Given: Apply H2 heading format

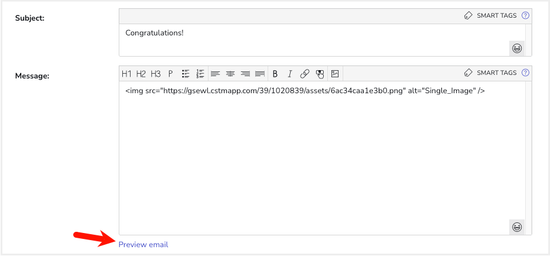Looking at the screenshot, I should (x=141, y=74).
